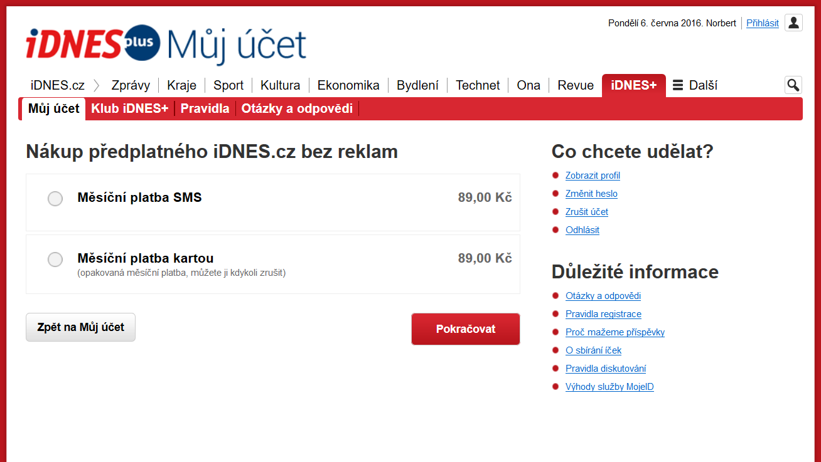This screenshot has height=462, width=821.
Task: Select Měsíční platba SMS radio button
Action: point(55,199)
